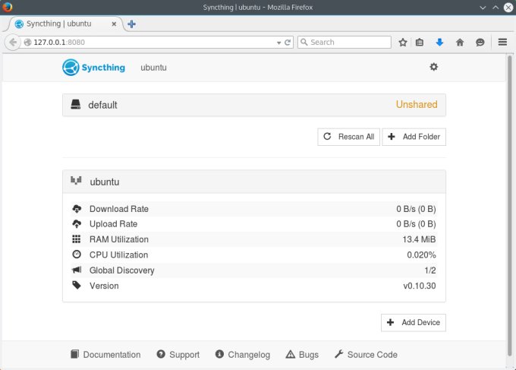516x370 pixels.
Task: Click the Documentation book icon
Action: pos(74,354)
